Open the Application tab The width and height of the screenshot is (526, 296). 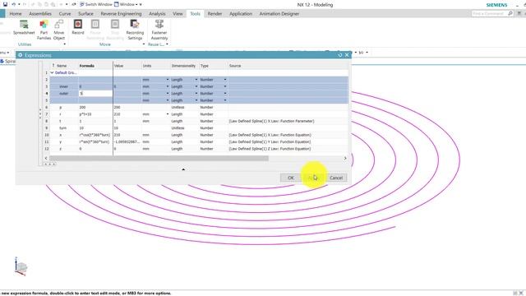241,14
